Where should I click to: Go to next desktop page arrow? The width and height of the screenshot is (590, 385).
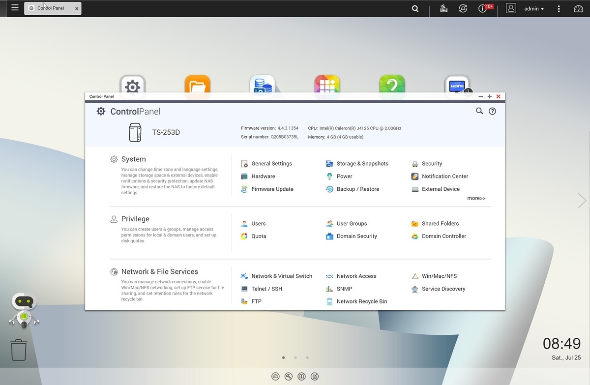(x=582, y=201)
